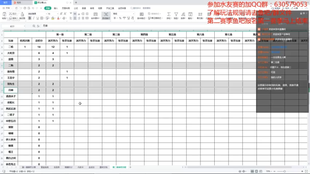This screenshot has width=310, height=174.
Task: Open the name box dropdown at A10
Action: (x=24, y=26)
